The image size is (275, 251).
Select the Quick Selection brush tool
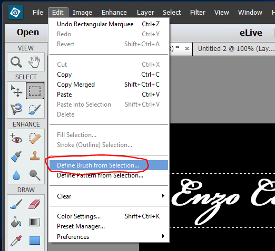point(34,109)
